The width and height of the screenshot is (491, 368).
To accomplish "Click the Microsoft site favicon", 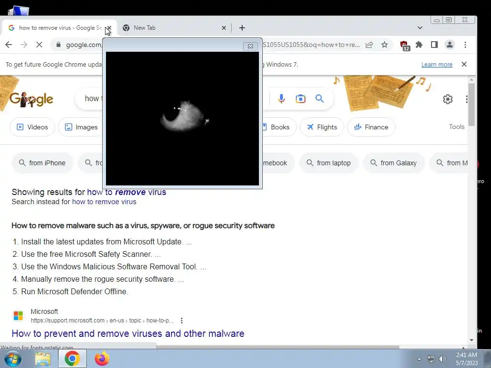I will (18, 316).
